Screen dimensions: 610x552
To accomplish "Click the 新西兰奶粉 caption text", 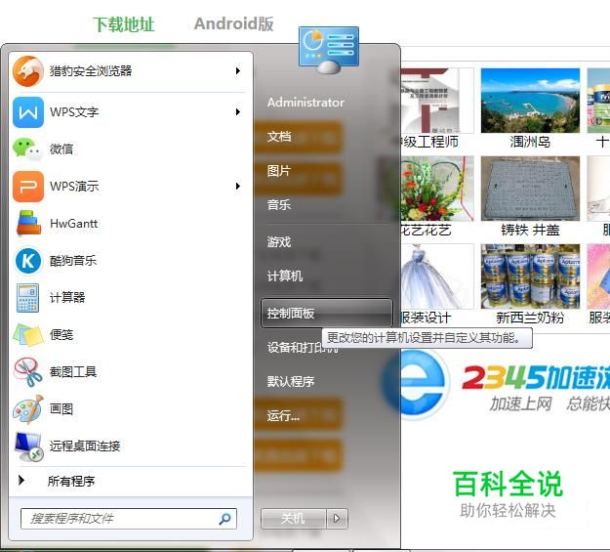I will [x=530, y=318].
